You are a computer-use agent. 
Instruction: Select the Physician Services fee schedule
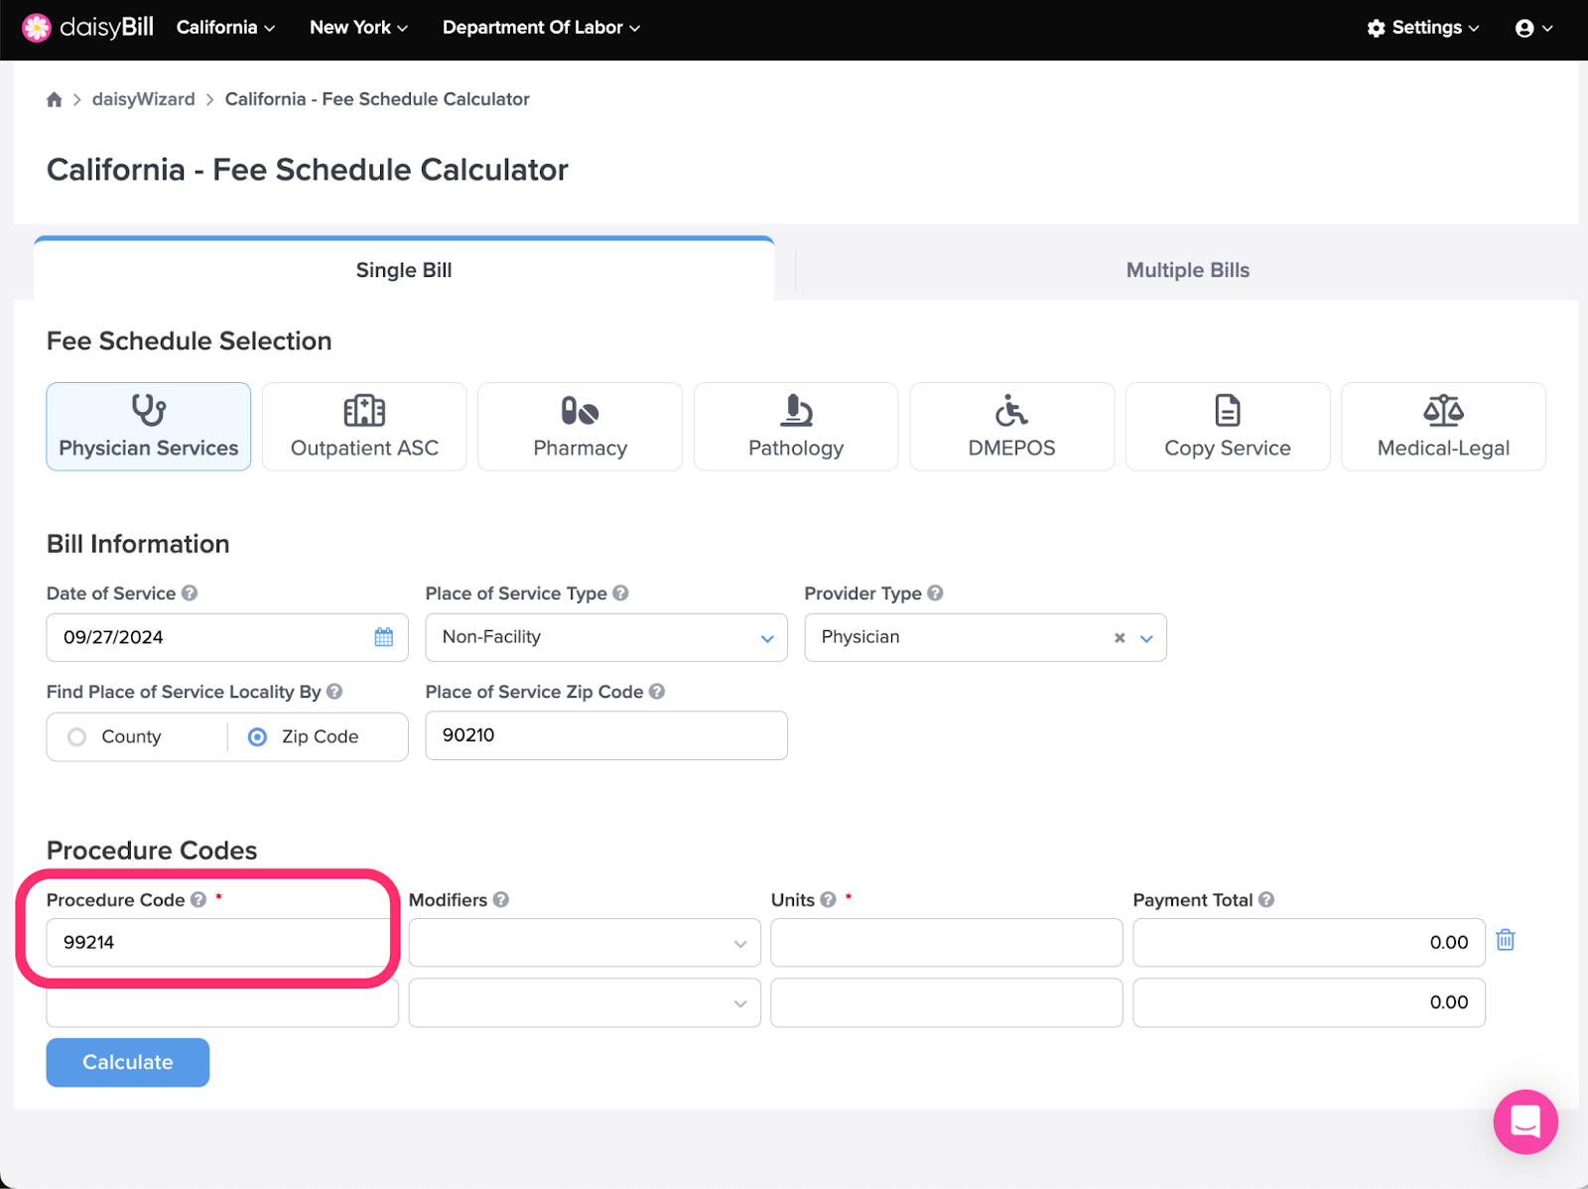click(149, 427)
